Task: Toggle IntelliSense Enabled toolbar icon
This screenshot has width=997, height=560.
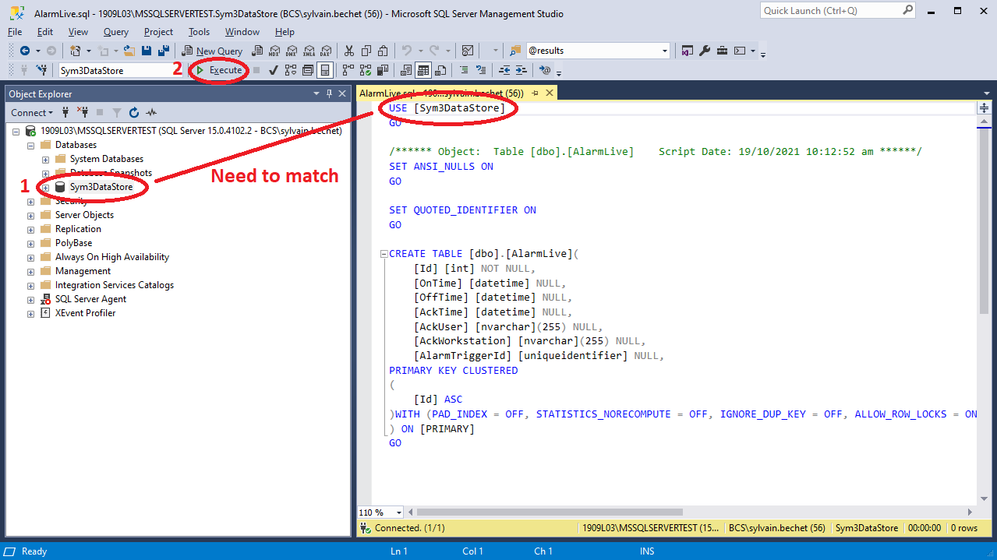Action: (x=324, y=70)
